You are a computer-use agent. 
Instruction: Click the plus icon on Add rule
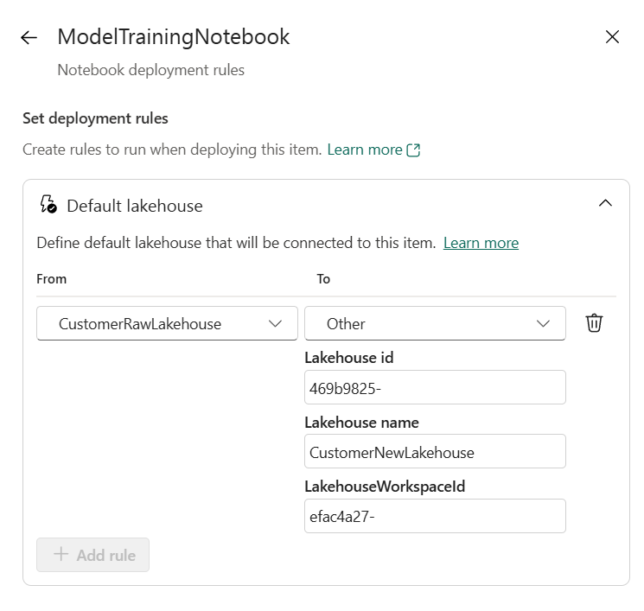[61, 554]
